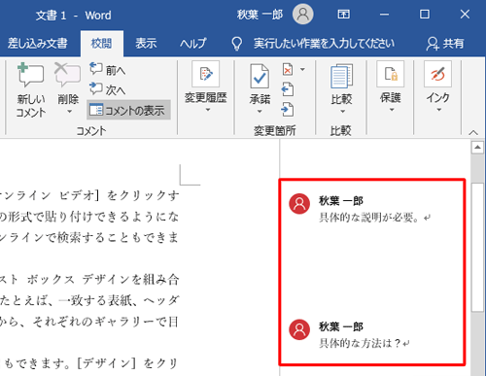Open the reject change dropdown arrow
This screenshot has width=486, height=376.
tap(302, 69)
